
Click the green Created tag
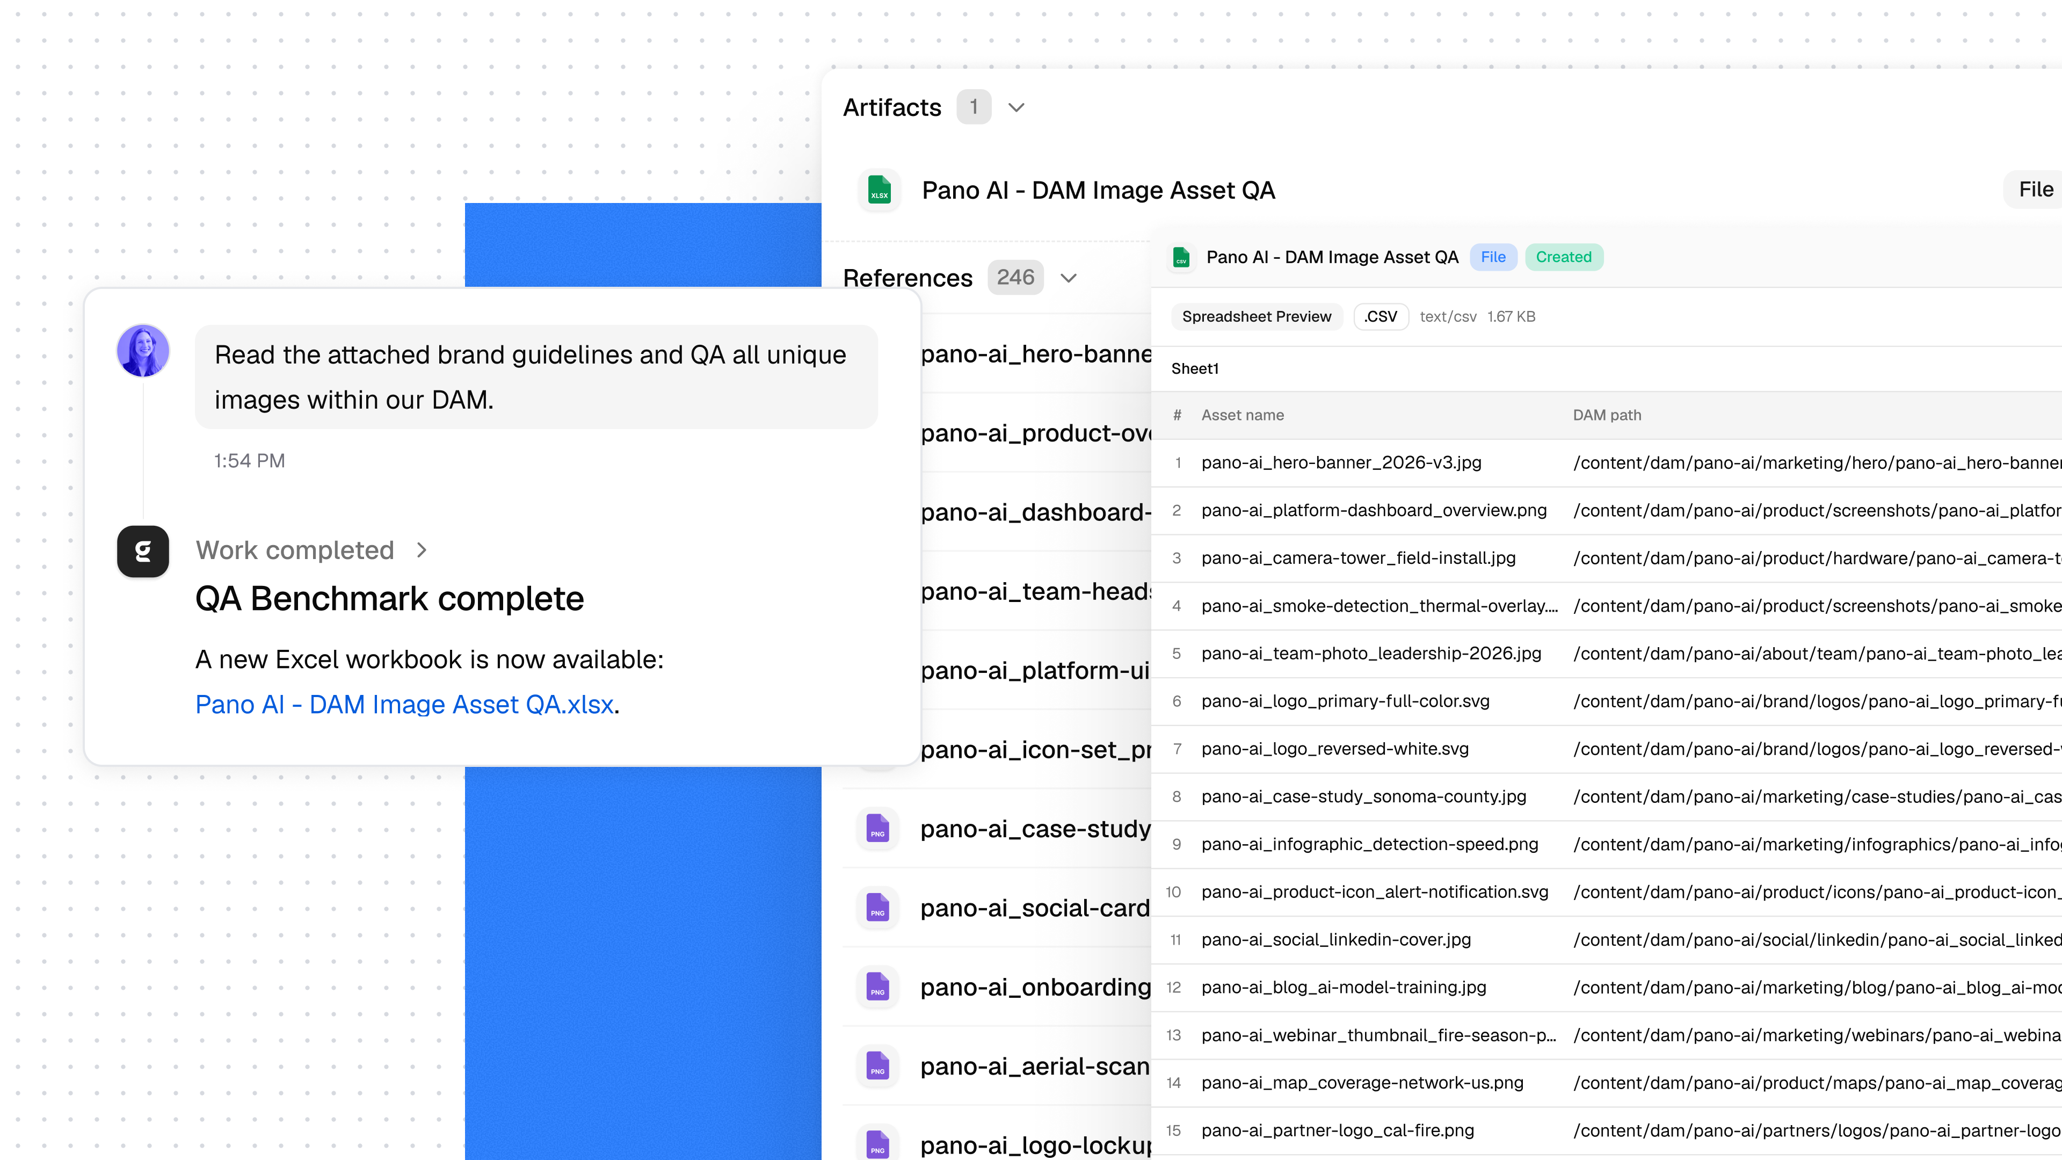click(1563, 257)
